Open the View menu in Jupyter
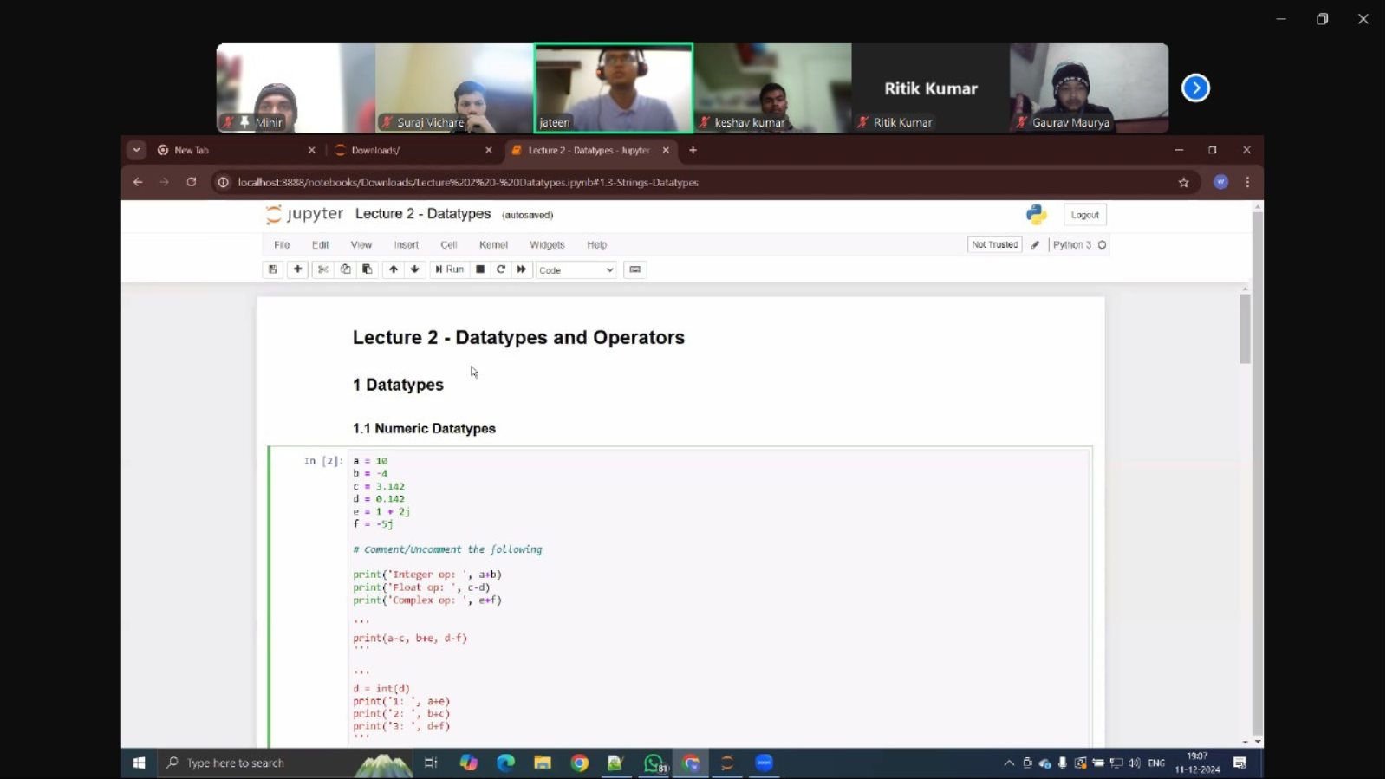Screen dimensions: 1386x779 click(x=361, y=245)
